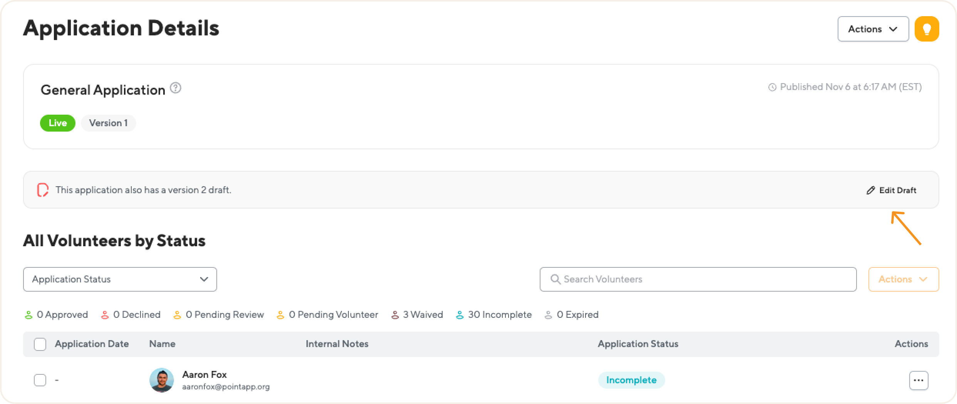Click the search magnifier icon
The image size is (957, 404).
pos(555,279)
